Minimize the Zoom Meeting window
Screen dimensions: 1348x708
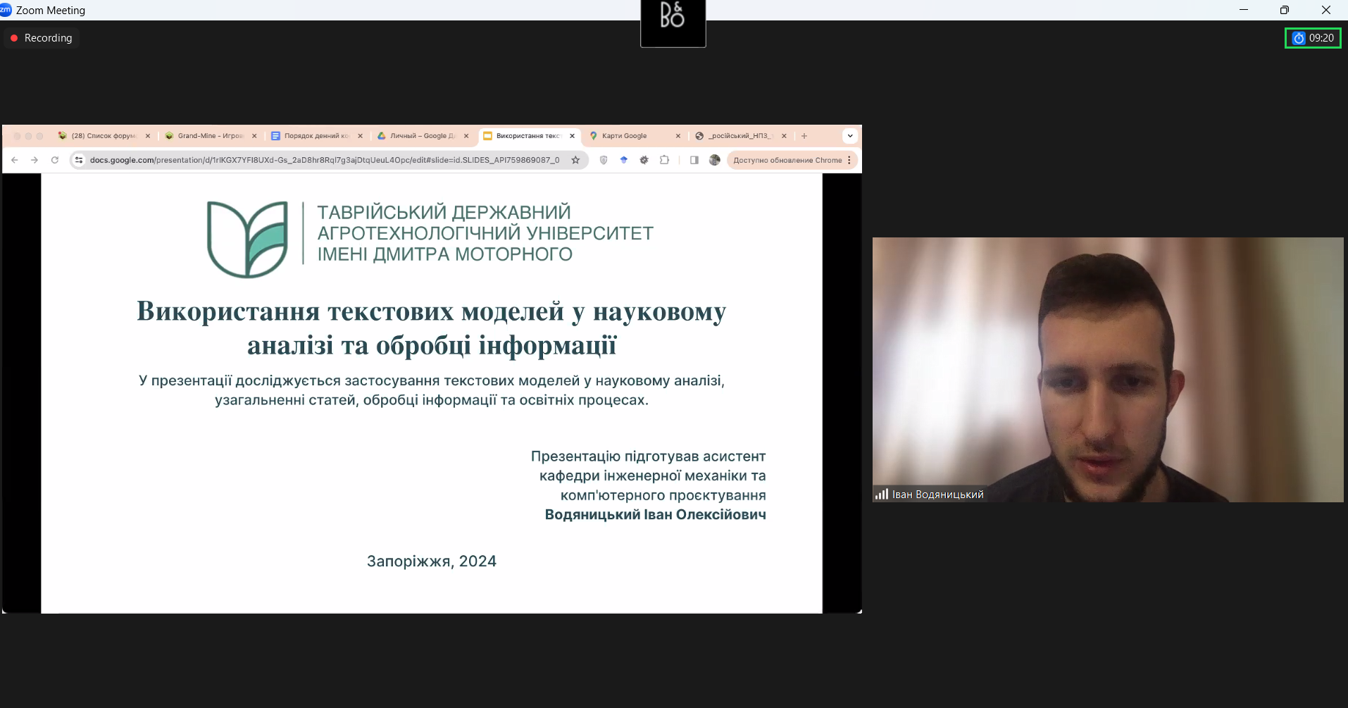click(1244, 10)
